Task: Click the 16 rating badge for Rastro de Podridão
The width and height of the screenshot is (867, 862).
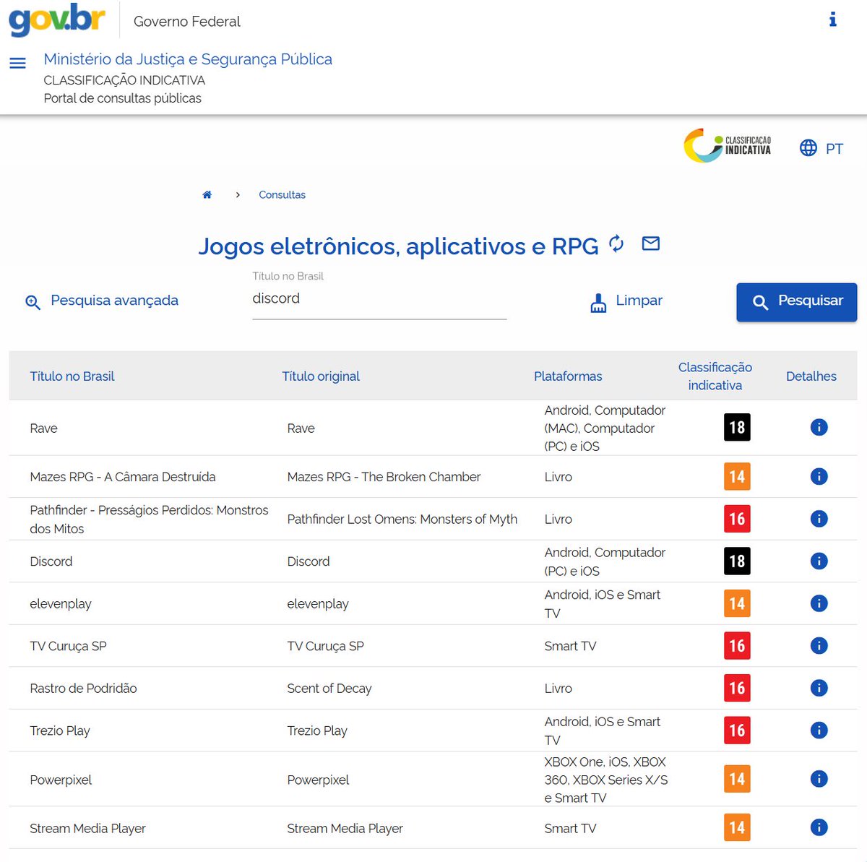Action: tap(737, 688)
